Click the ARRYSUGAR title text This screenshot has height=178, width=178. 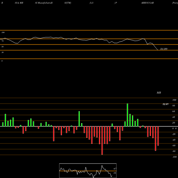point(147,3)
